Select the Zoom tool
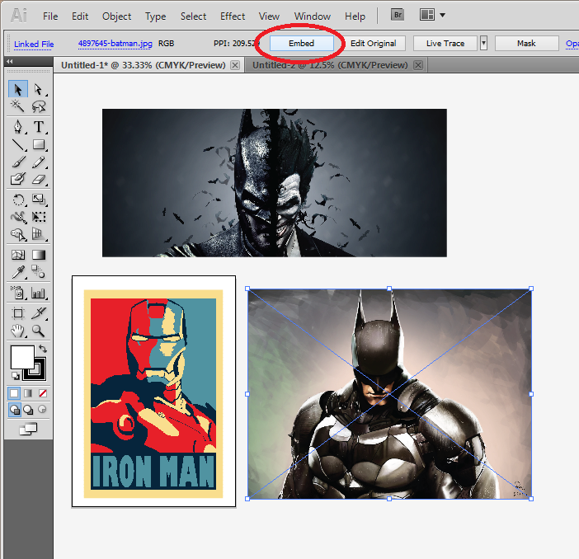The height and width of the screenshot is (559, 579). (x=39, y=331)
